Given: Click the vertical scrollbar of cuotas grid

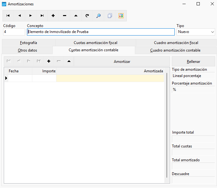Looking at the screenshot, I should pyautogui.click(x=167, y=125).
